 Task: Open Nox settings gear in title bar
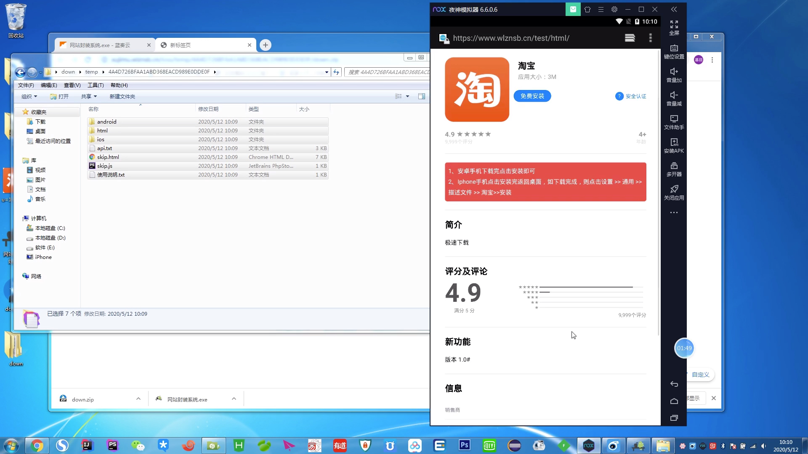(x=614, y=9)
